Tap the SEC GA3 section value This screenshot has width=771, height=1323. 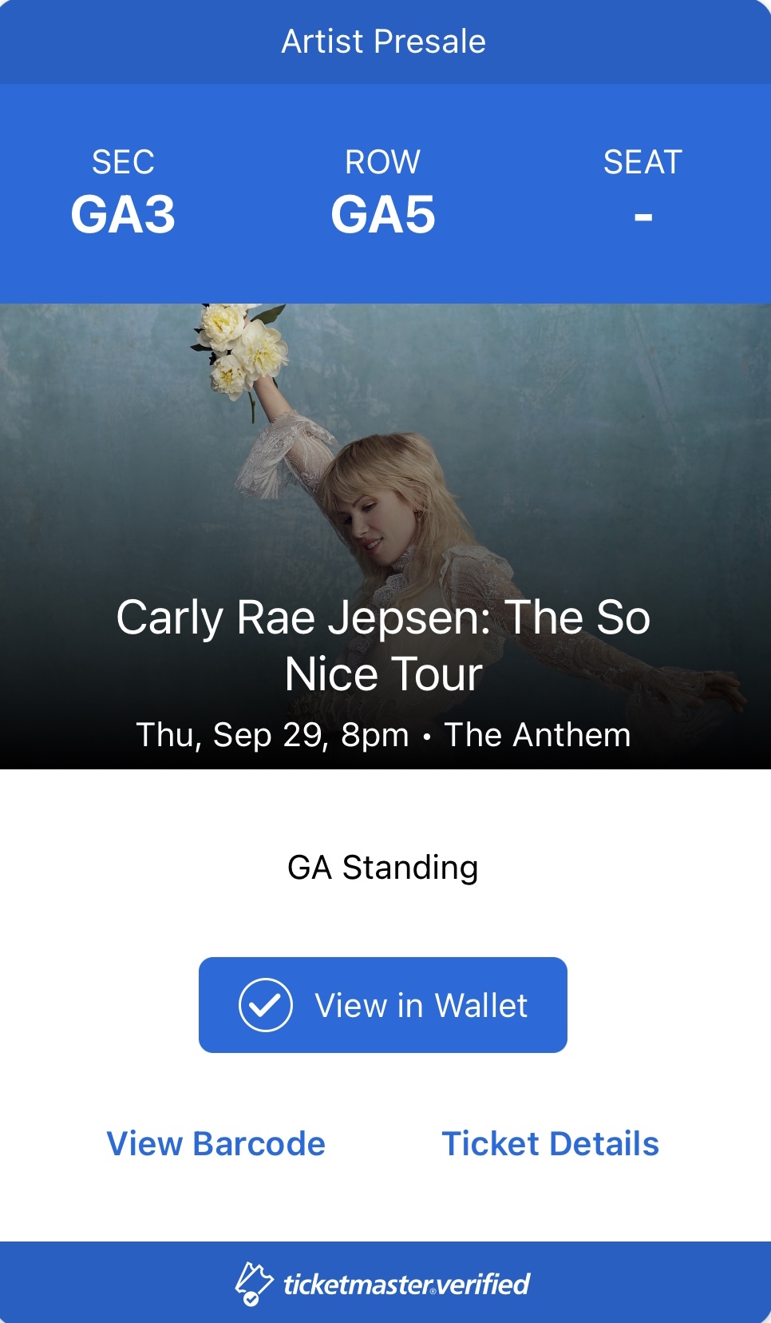123,215
